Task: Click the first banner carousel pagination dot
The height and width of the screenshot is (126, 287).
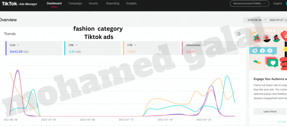Action: click(x=279, y=122)
